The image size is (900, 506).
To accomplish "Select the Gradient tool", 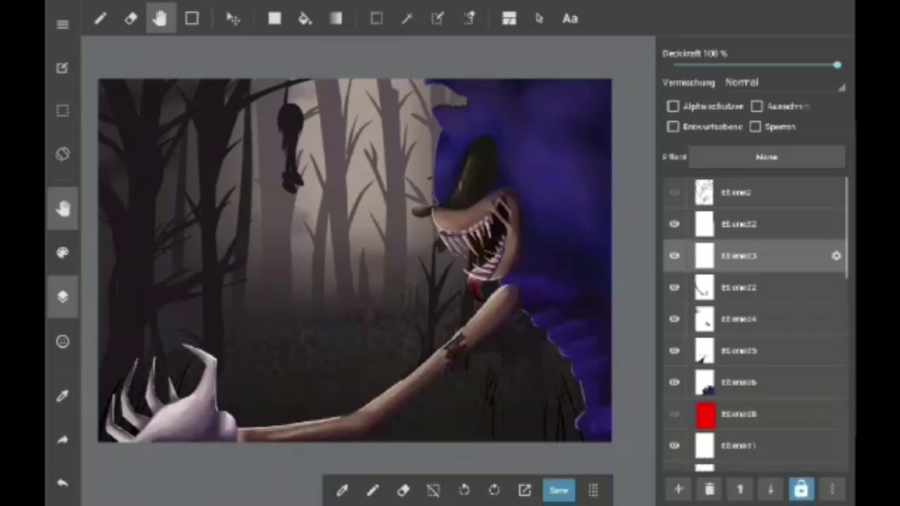I will (336, 19).
